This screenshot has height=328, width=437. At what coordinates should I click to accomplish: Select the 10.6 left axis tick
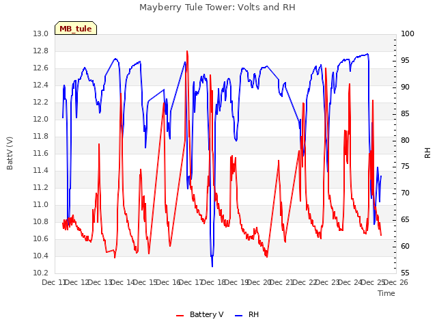click(x=41, y=238)
